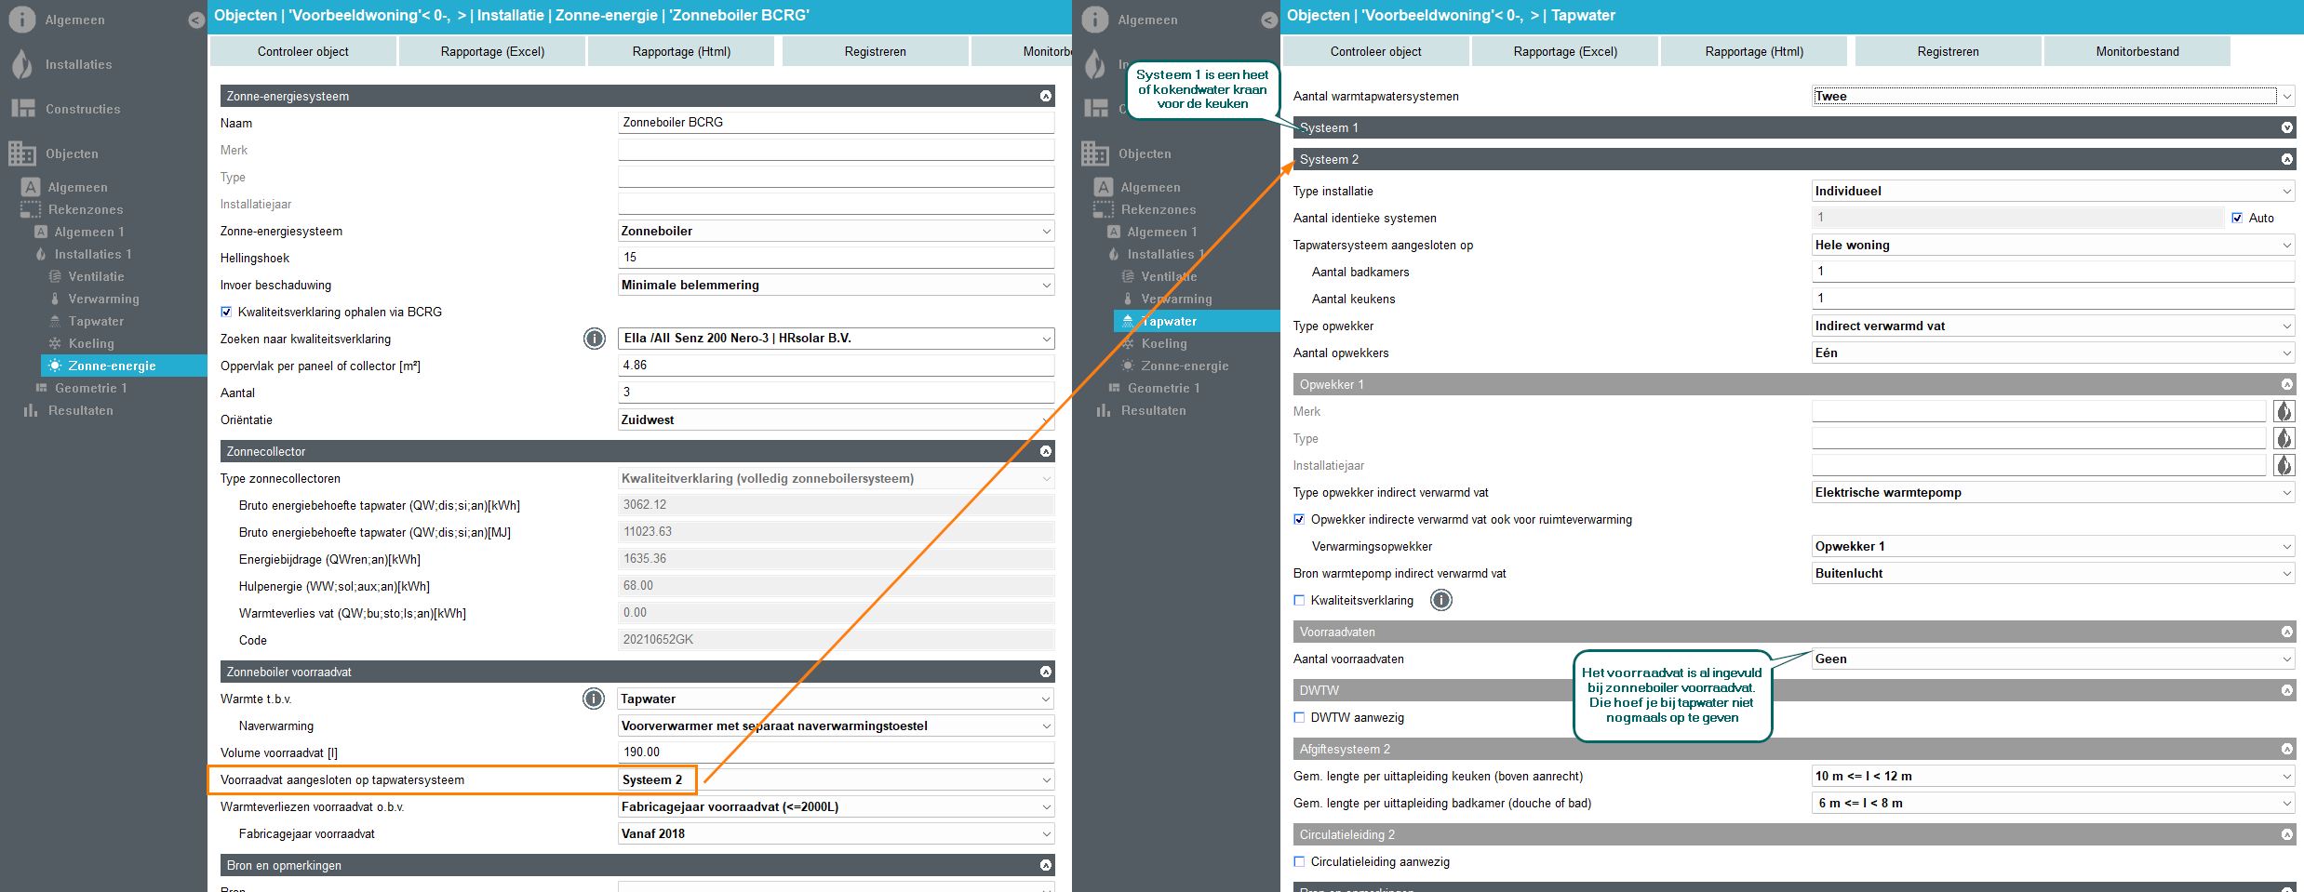Image resolution: width=2304 pixels, height=892 pixels.
Task: Enable DWTW aanwezig checkbox
Action: point(1299,718)
